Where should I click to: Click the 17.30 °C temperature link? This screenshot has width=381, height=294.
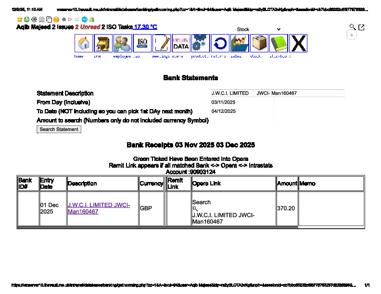point(145,27)
